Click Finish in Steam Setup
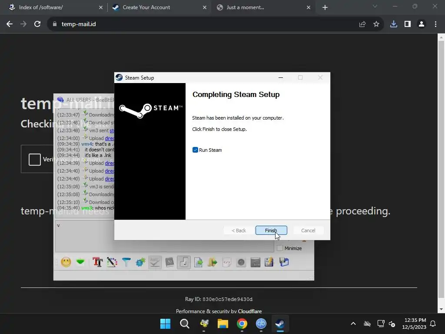445x334 pixels. point(271,230)
